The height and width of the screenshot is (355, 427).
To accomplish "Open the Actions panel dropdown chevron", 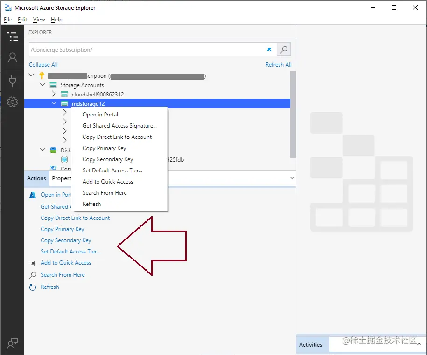I will point(292,178).
